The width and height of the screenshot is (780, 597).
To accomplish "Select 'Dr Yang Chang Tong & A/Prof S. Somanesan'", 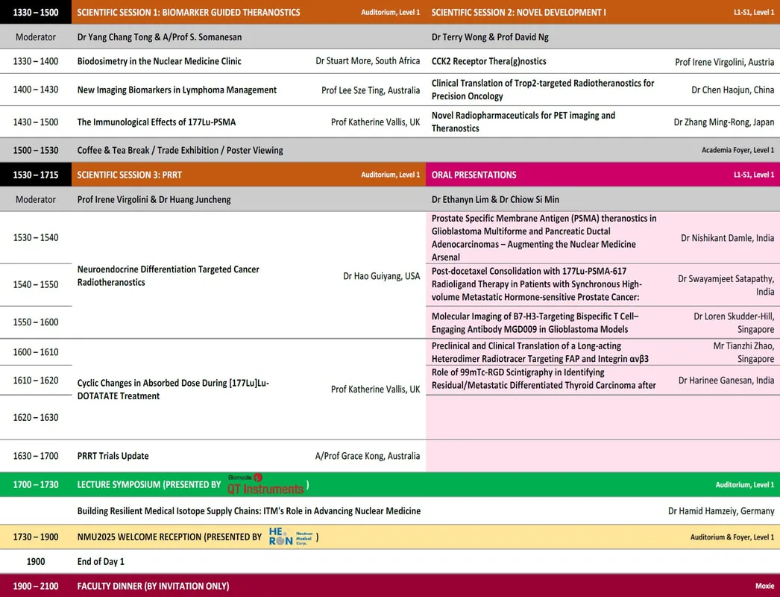I will (160, 37).
